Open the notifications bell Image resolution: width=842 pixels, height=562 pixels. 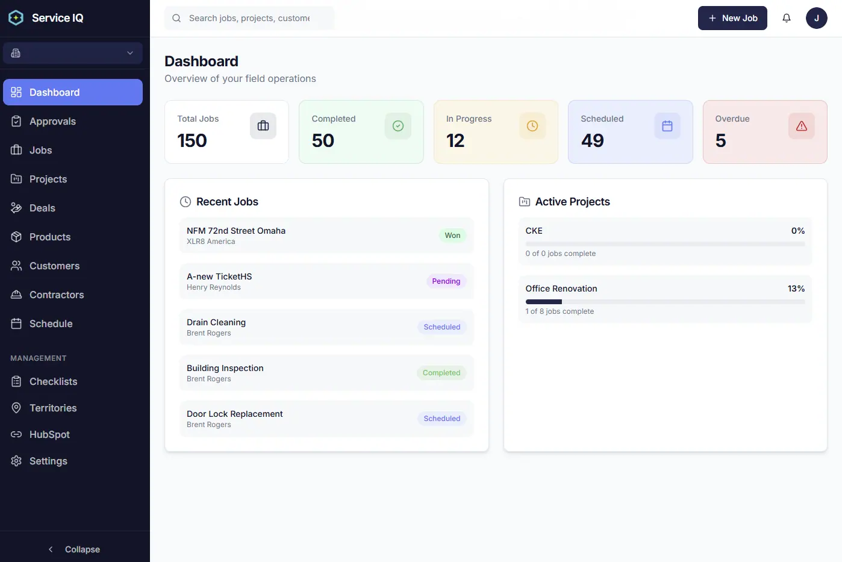pyautogui.click(x=787, y=18)
